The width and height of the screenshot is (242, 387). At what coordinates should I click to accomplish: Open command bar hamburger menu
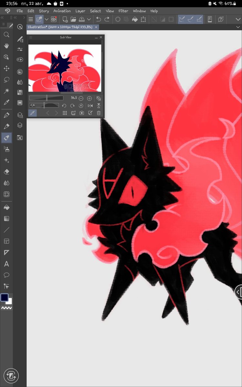coord(31,19)
